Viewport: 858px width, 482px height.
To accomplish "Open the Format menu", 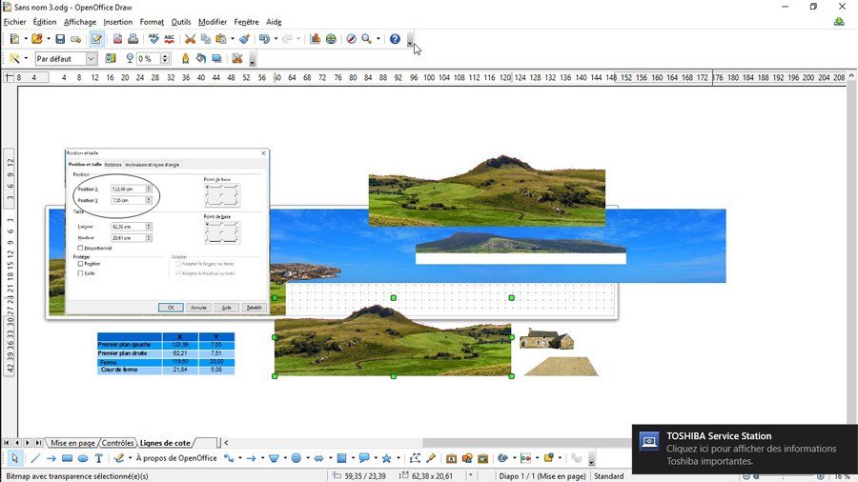I will [152, 22].
